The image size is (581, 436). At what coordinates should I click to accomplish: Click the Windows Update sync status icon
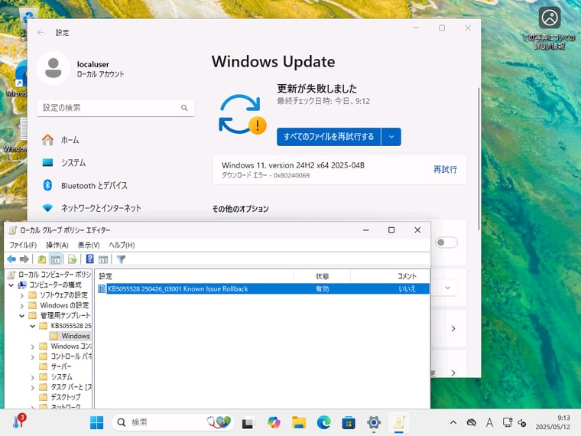(242, 114)
